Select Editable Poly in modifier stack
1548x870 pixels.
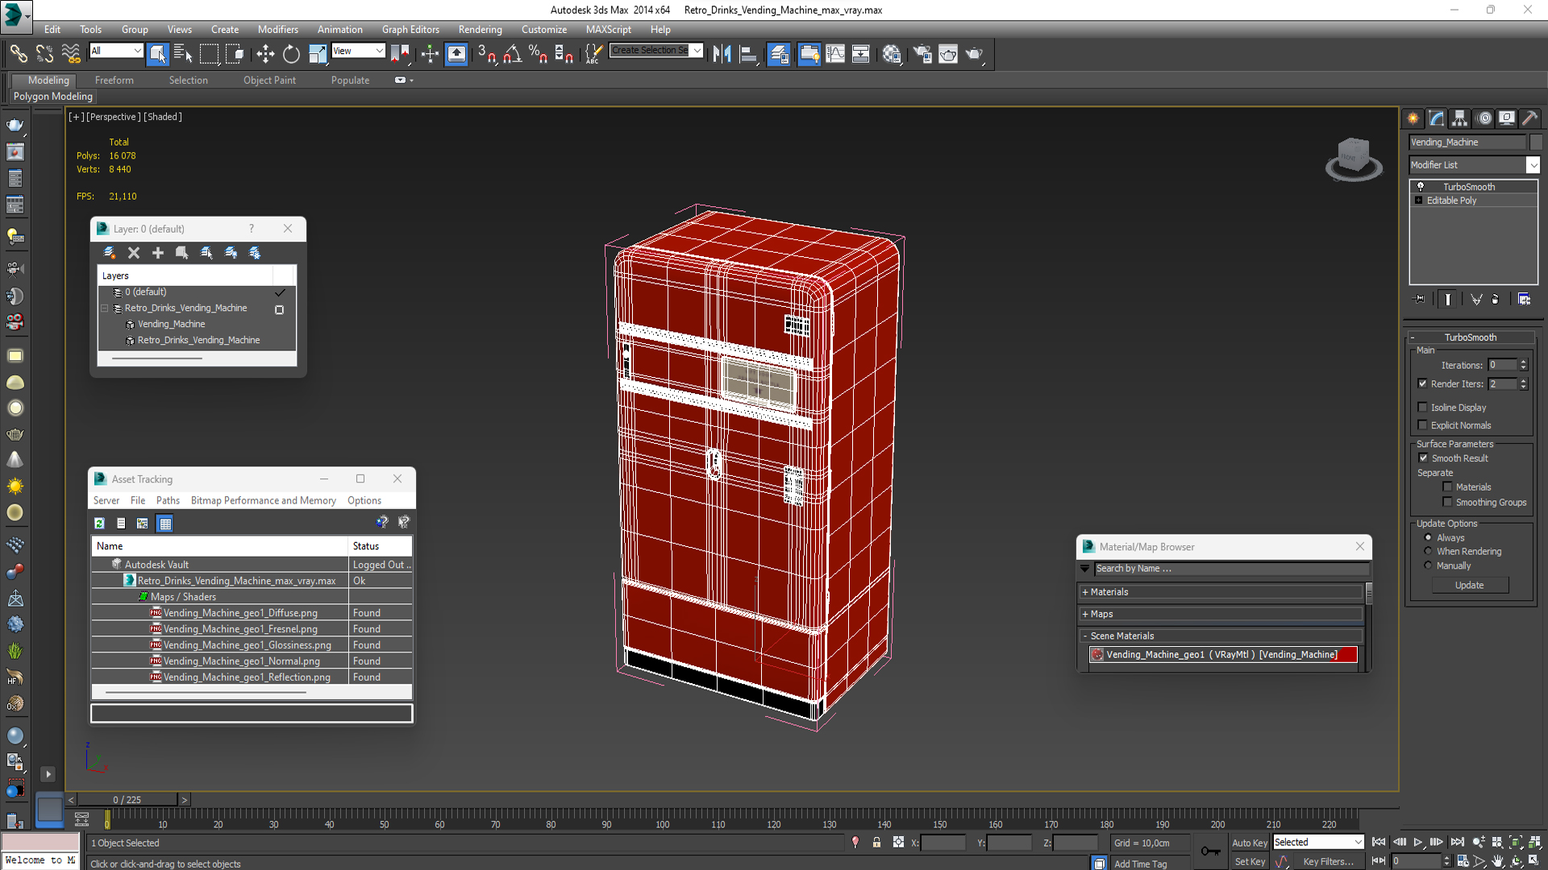click(x=1451, y=201)
